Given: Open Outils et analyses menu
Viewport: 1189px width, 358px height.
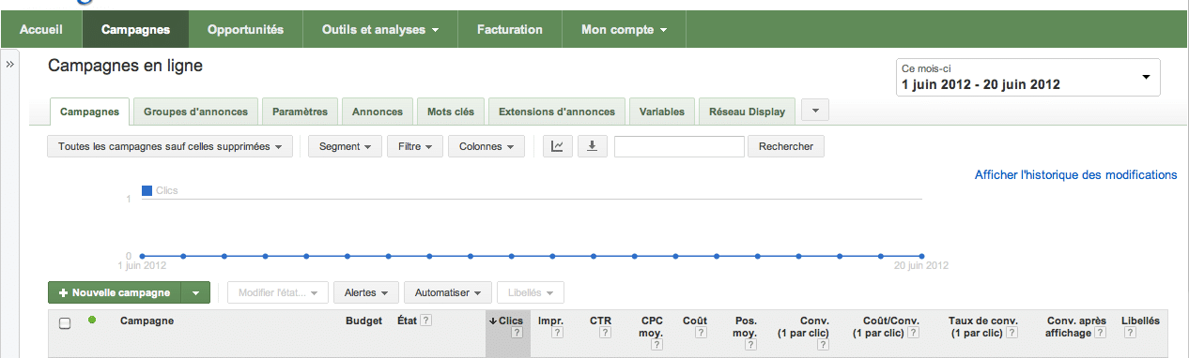Looking at the screenshot, I should click(x=380, y=30).
